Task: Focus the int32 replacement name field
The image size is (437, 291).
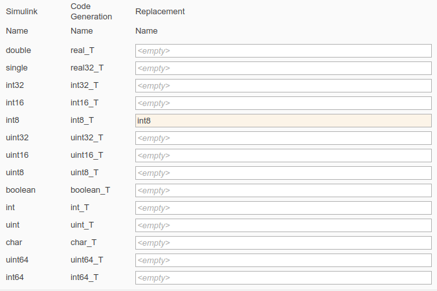Action: (283, 85)
